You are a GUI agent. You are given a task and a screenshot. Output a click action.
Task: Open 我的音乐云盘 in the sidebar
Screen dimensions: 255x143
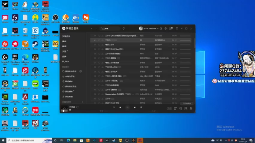71,86
